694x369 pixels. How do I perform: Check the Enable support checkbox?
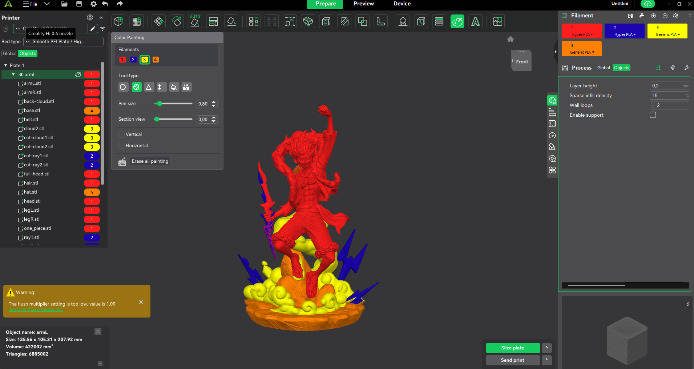[x=653, y=115]
